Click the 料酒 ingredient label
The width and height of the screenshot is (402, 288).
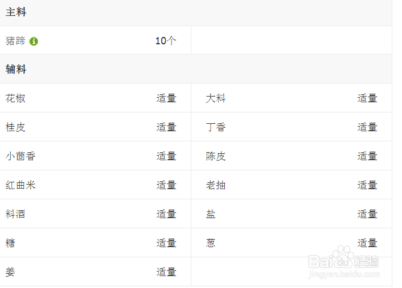(15, 214)
